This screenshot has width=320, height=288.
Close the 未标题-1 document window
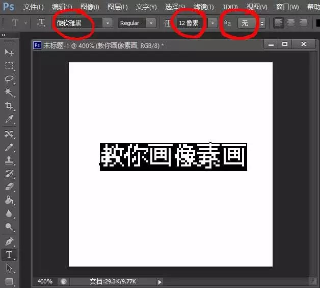click(304, 44)
